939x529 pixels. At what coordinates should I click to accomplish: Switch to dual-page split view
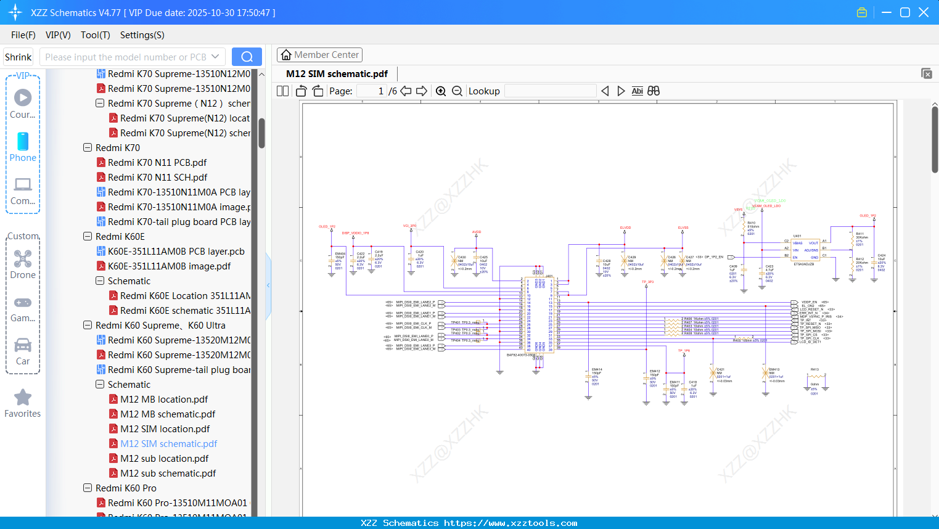(282, 90)
